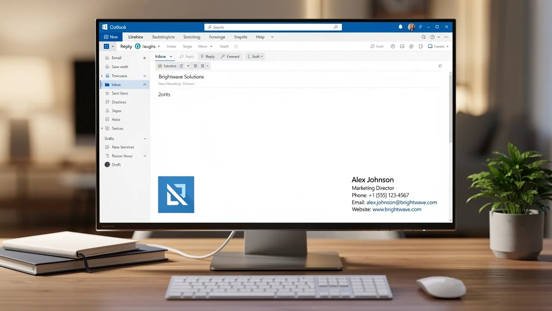552x311 pixels.
Task: Close the Email sidebar item with X
Action: click(144, 58)
